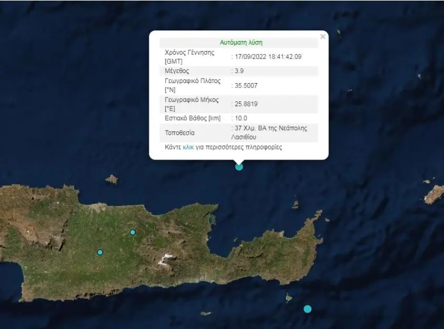Select the southeastern offshore earthquake marker
Image resolution: width=444 pixels, height=329 pixels.
(x=307, y=309)
